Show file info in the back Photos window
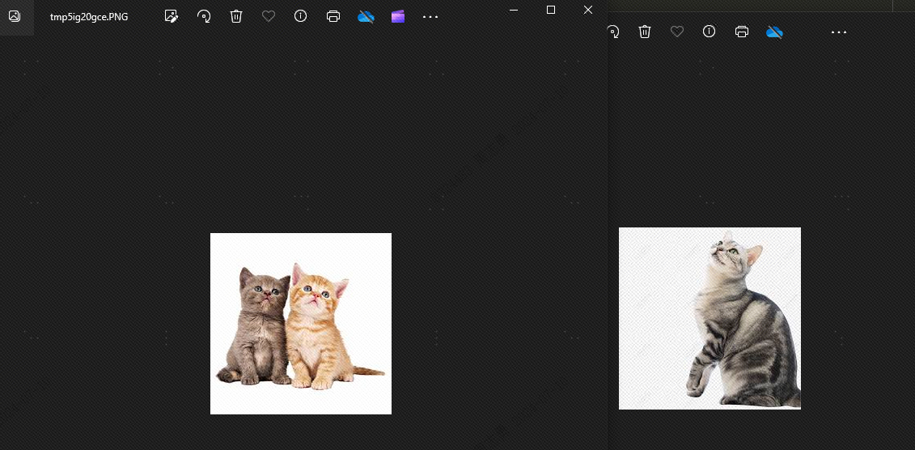 point(709,31)
